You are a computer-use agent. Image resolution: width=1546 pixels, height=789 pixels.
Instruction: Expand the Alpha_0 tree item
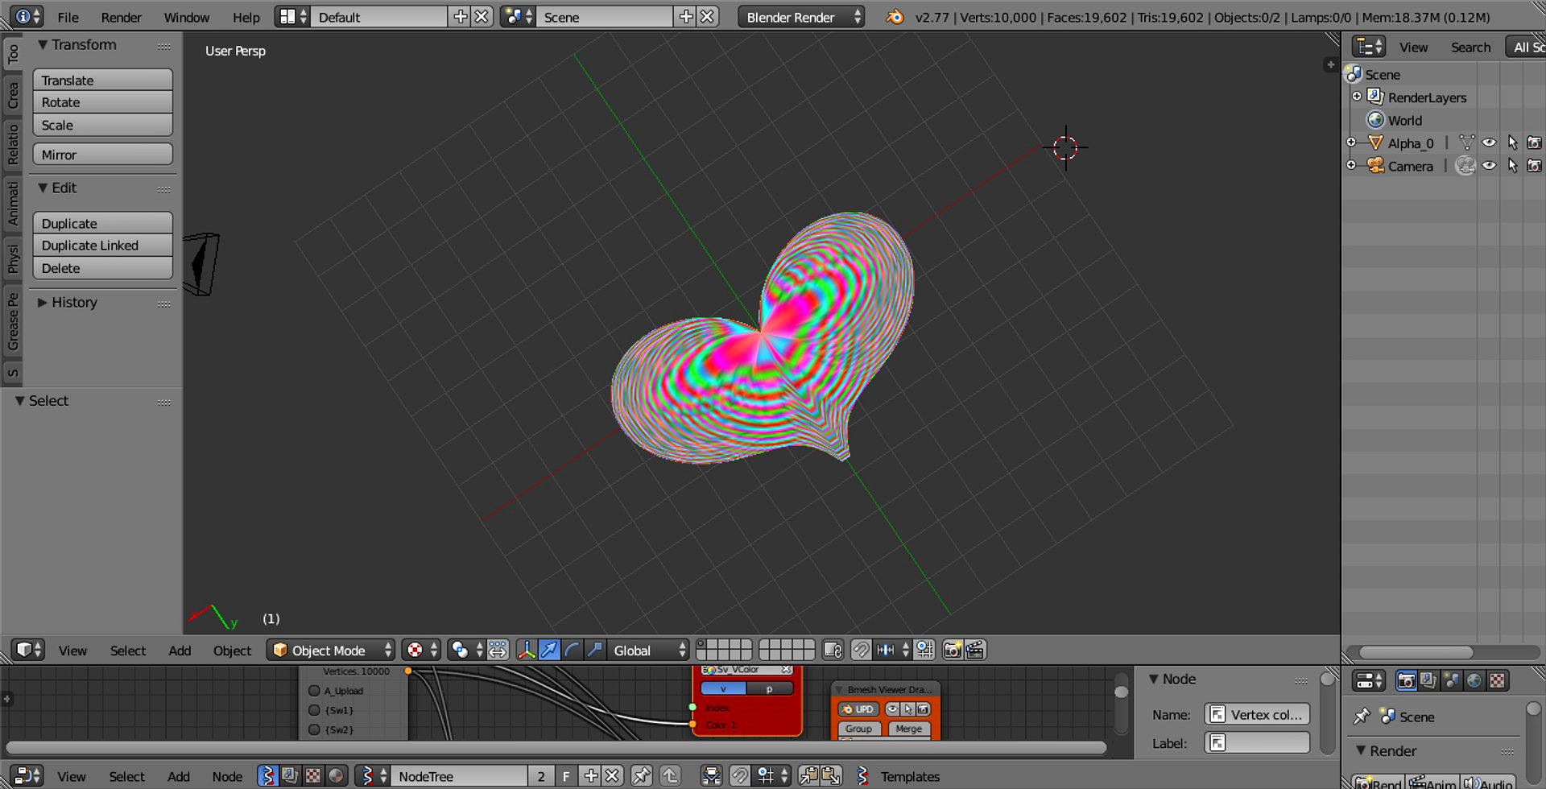point(1351,143)
